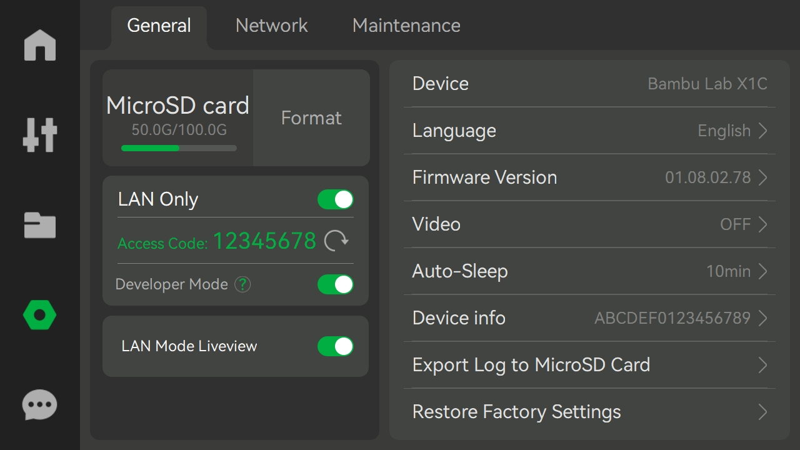Expand Device info chevron

coord(763,318)
